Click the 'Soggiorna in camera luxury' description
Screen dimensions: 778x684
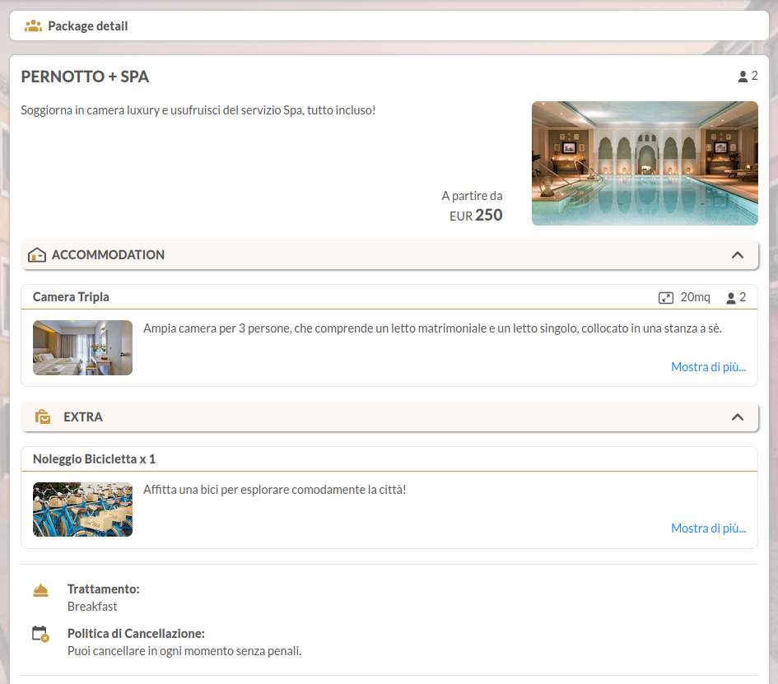[198, 110]
